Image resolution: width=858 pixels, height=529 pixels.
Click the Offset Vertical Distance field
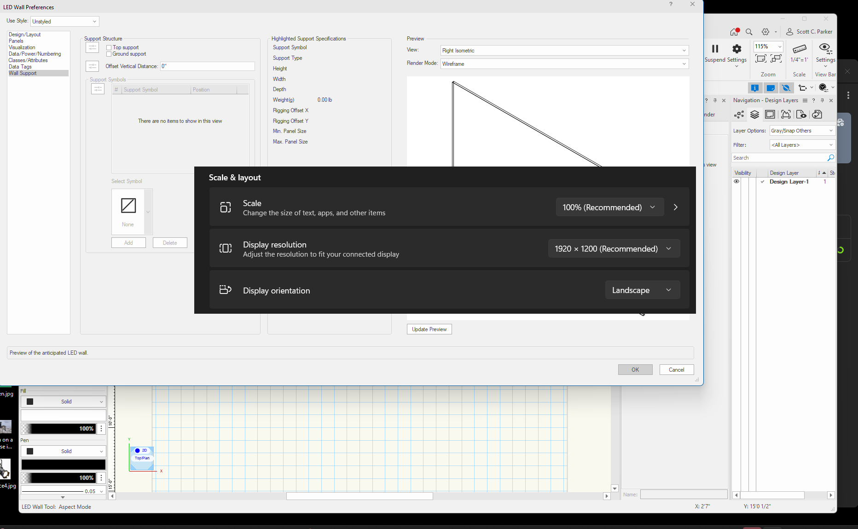click(207, 66)
